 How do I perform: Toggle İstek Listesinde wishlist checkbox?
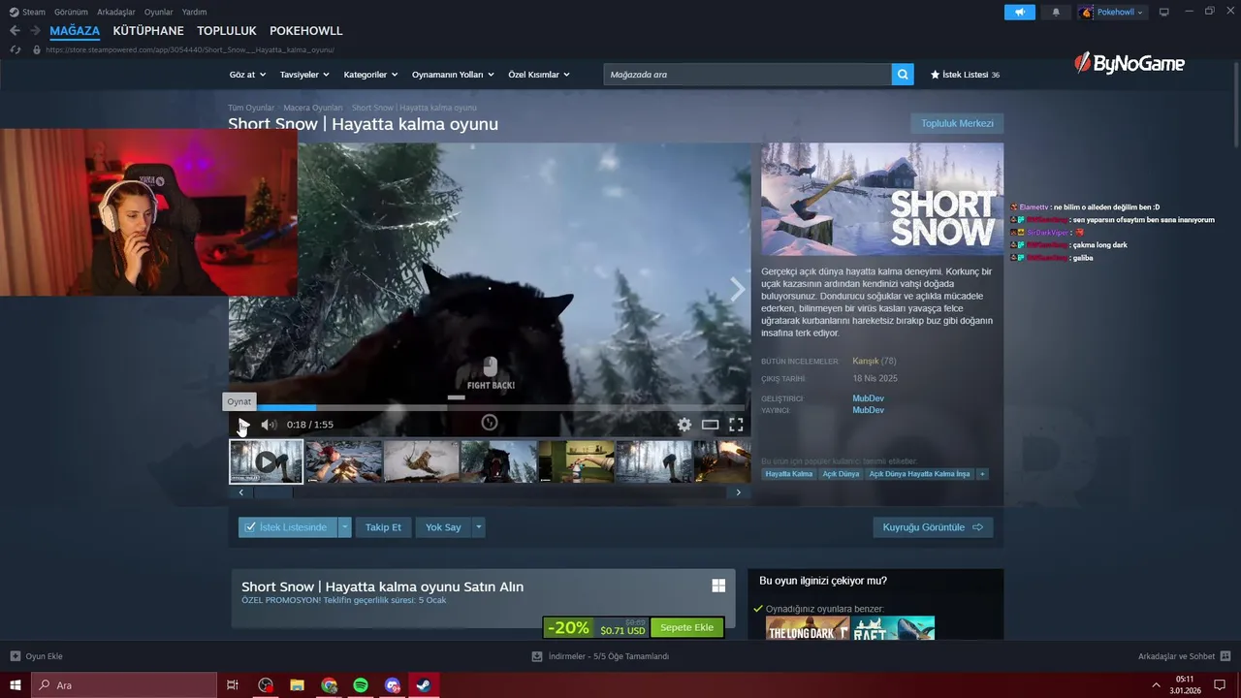250,527
